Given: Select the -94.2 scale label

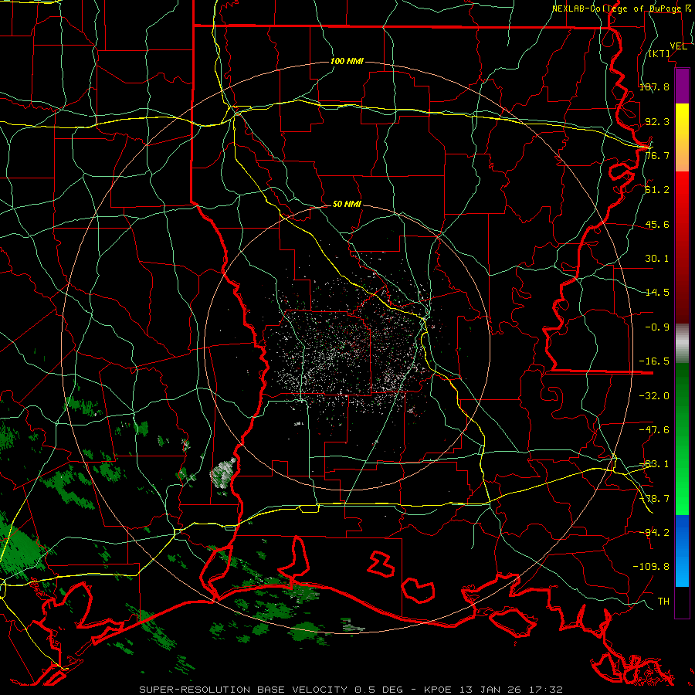Looking at the screenshot, I should tap(654, 532).
